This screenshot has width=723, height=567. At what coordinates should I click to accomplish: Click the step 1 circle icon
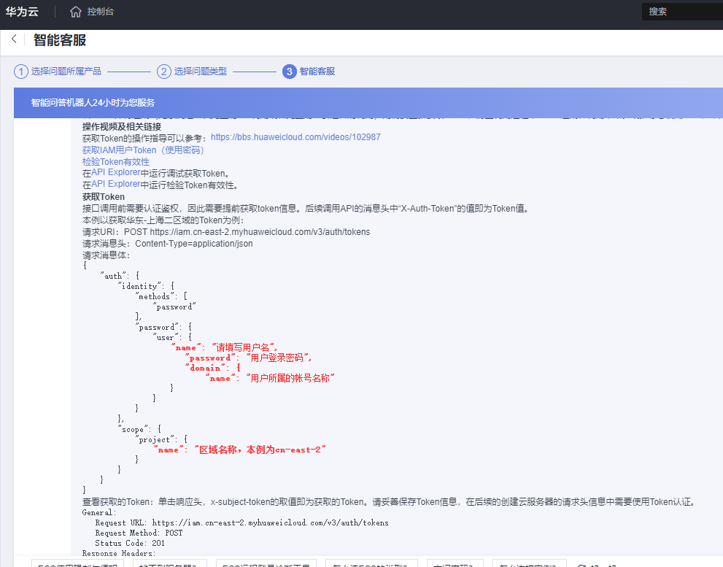21,72
